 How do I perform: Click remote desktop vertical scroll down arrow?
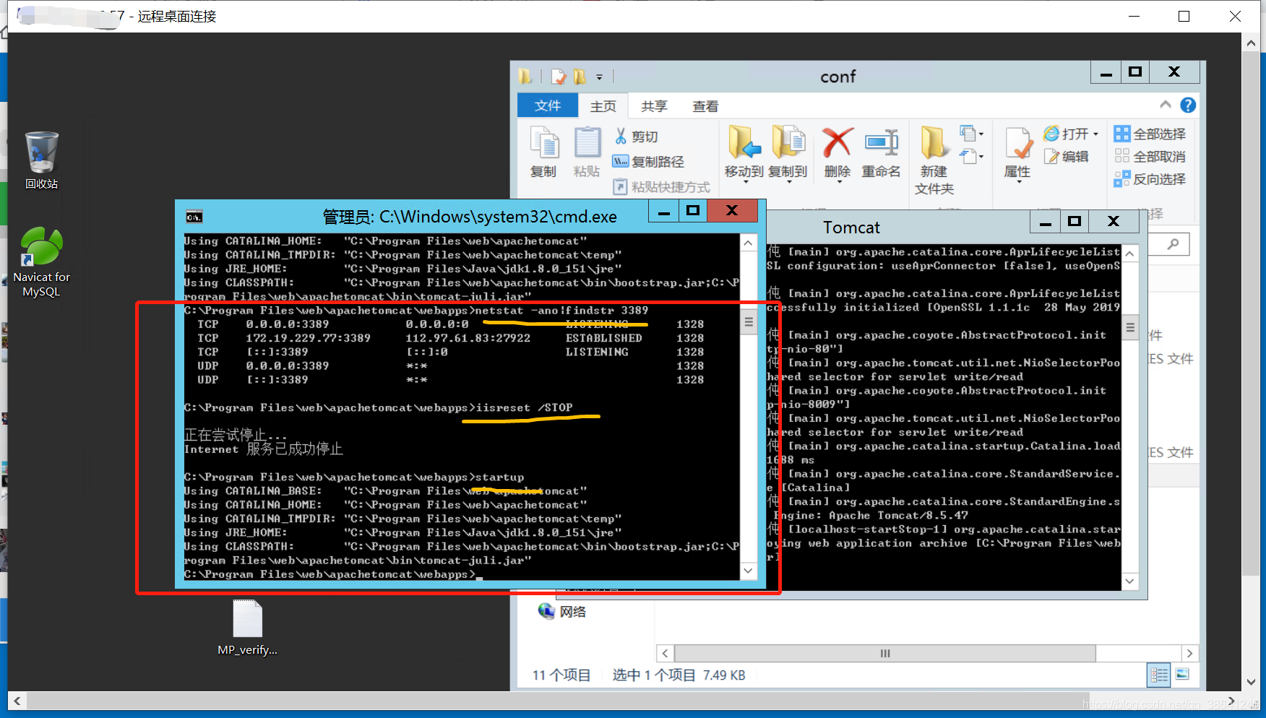(x=1251, y=682)
